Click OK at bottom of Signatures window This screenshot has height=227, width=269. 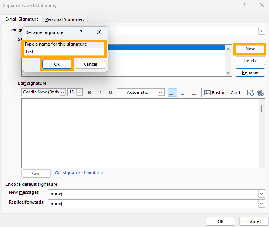[221, 221]
